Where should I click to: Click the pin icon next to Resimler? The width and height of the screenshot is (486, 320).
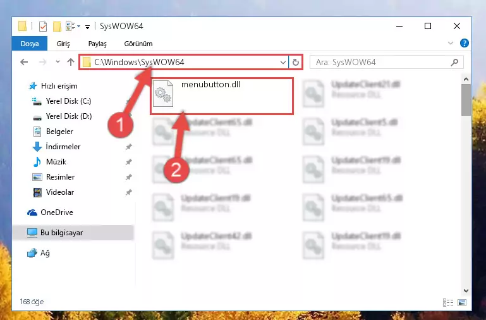tap(129, 177)
